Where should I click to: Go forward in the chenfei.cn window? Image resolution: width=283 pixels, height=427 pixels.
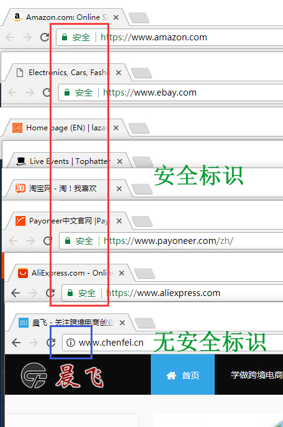pyautogui.click(x=34, y=343)
